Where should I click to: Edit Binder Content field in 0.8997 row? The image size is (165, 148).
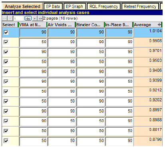[91, 111]
